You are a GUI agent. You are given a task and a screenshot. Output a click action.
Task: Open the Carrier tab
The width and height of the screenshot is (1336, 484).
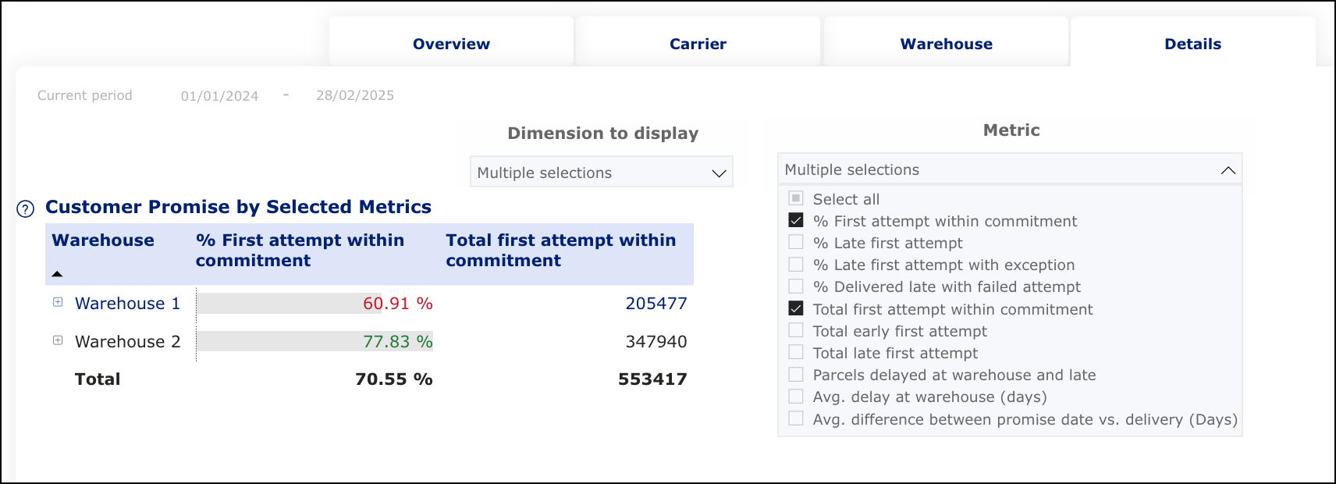698,44
